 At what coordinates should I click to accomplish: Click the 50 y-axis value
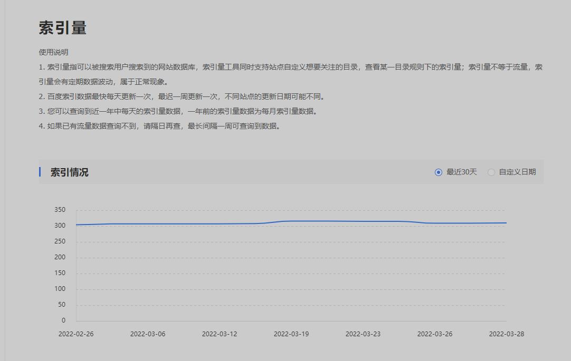point(62,305)
